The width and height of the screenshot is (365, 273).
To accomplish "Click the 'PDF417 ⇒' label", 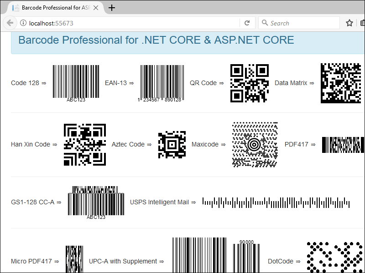I will point(300,144).
